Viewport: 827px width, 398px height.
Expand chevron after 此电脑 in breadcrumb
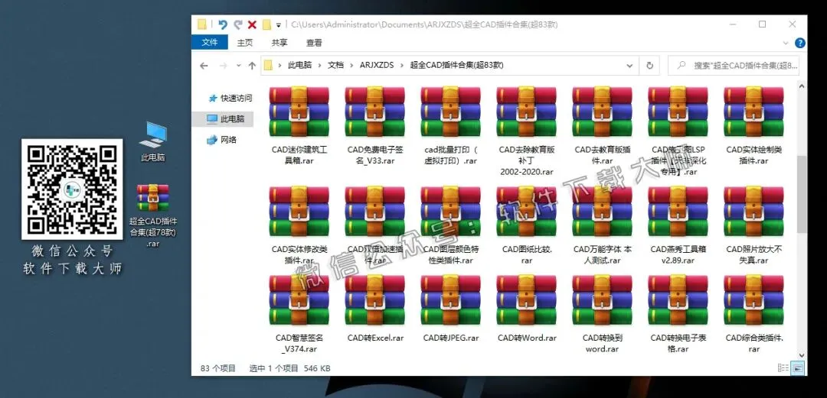(319, 65)
